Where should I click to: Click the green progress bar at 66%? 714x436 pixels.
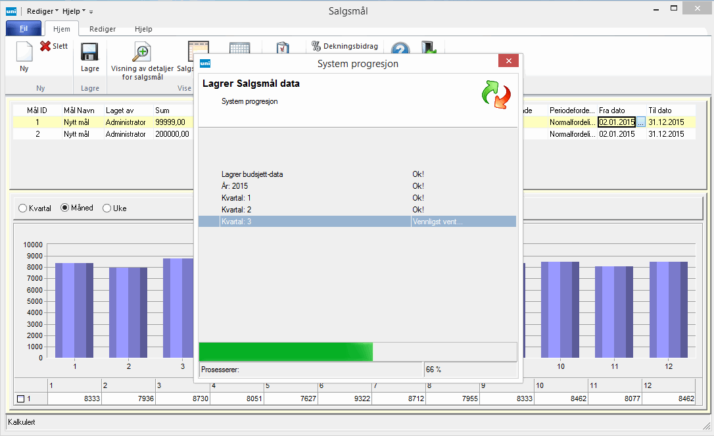point(286,352)
